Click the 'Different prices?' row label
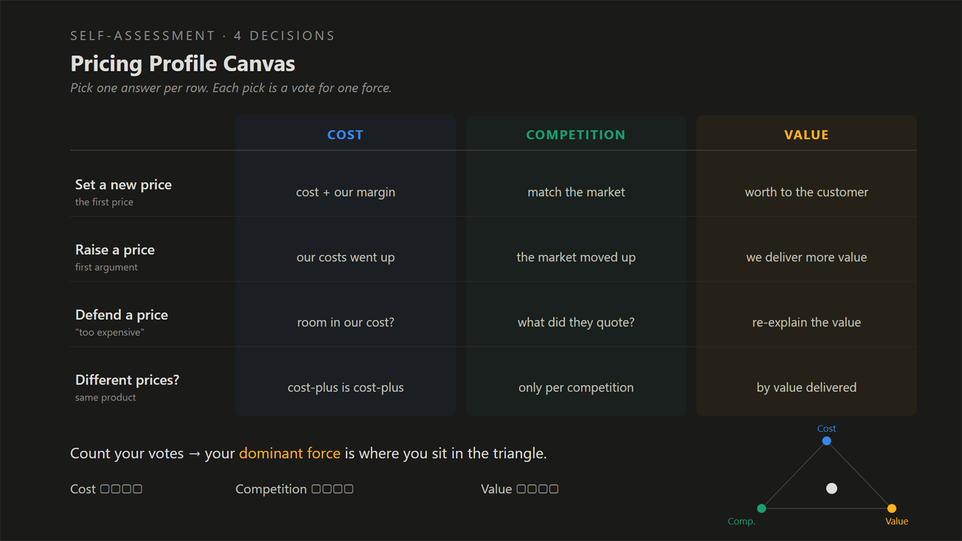The width and height of the screenshot is (962, 541). (x=127, y=380)
